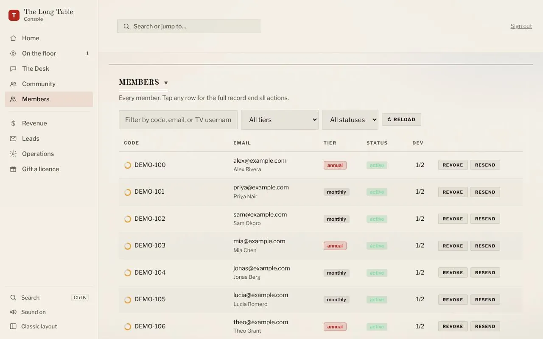
Task: Click the red T logo of The Long Table
Action: coord(14,15)
